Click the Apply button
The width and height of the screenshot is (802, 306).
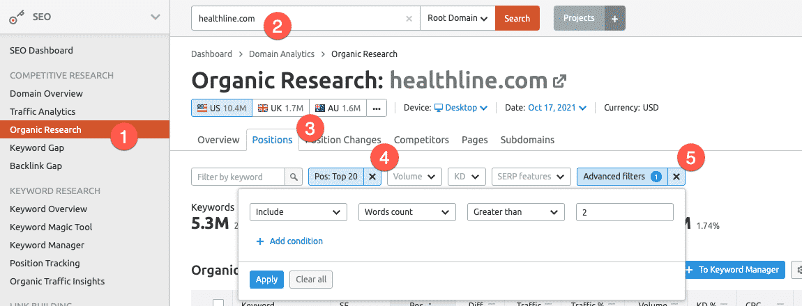click(x=266, y=280)
